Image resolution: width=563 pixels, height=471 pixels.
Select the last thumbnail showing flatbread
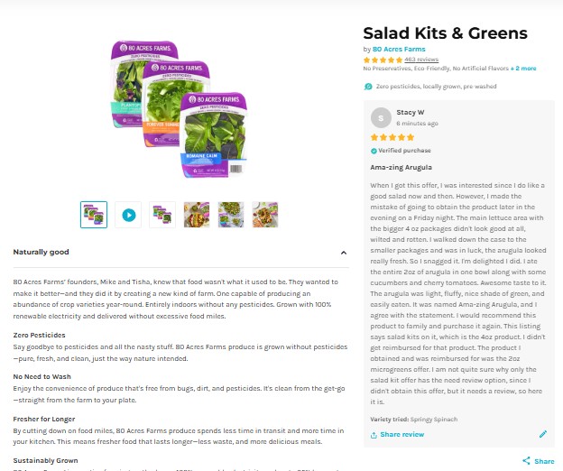(x=265, y=215)
